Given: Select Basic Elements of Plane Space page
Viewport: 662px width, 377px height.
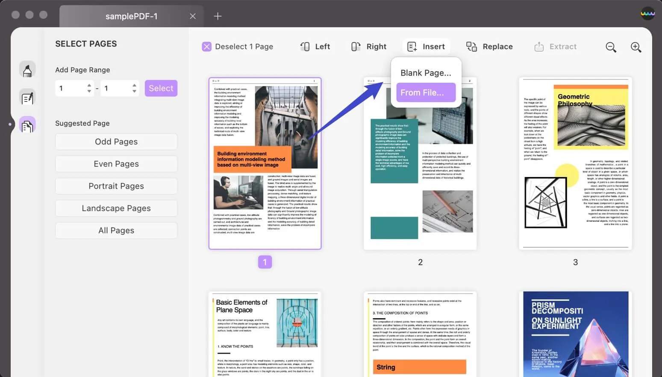Looking at the screenshot, I should pos(265,334).
